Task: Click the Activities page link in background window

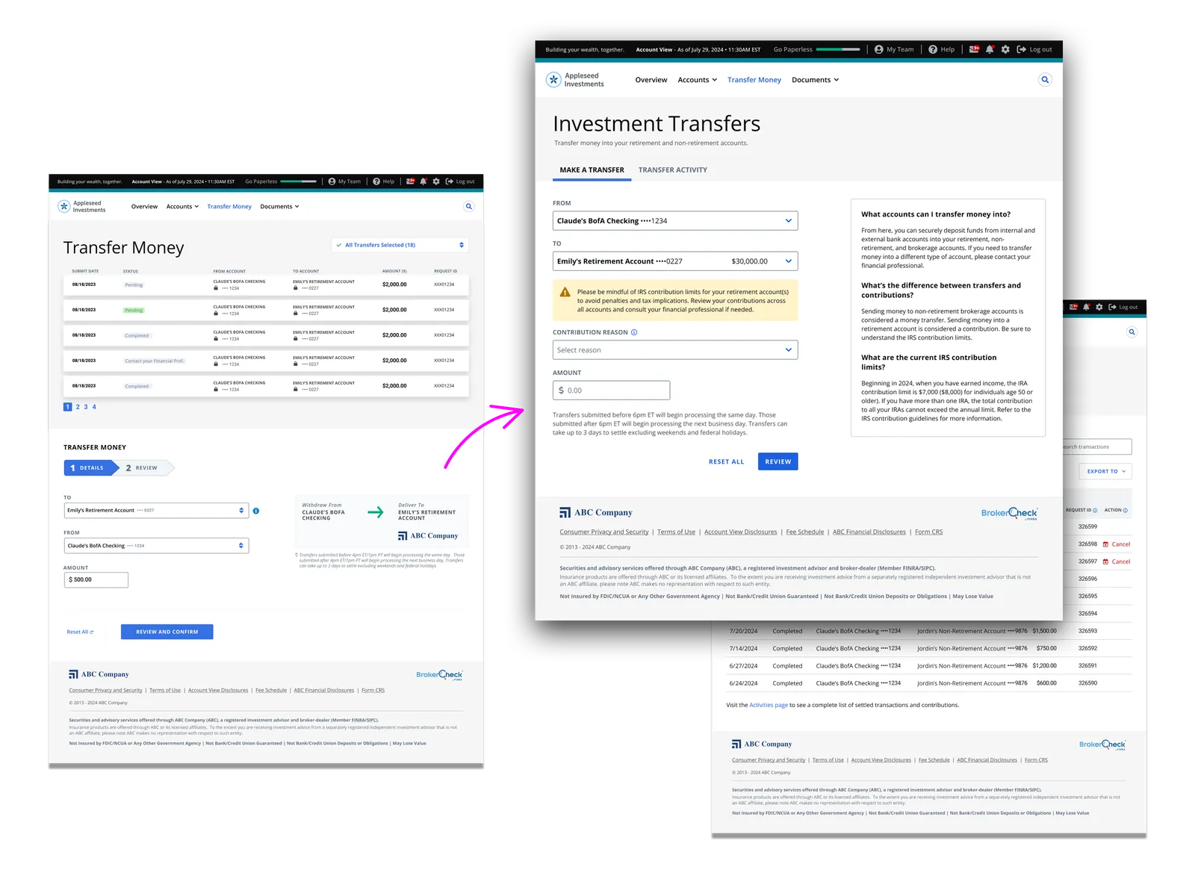Action: click(769, 705)
